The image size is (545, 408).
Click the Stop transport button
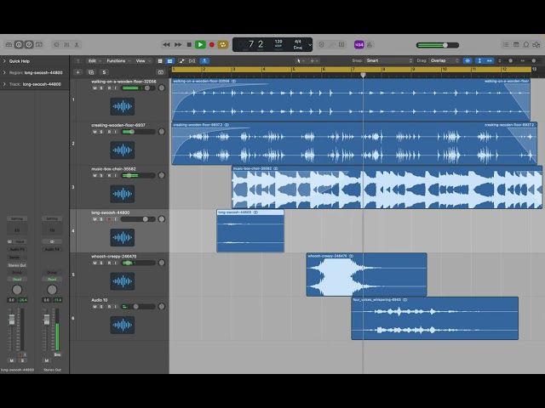pos(189,45)
